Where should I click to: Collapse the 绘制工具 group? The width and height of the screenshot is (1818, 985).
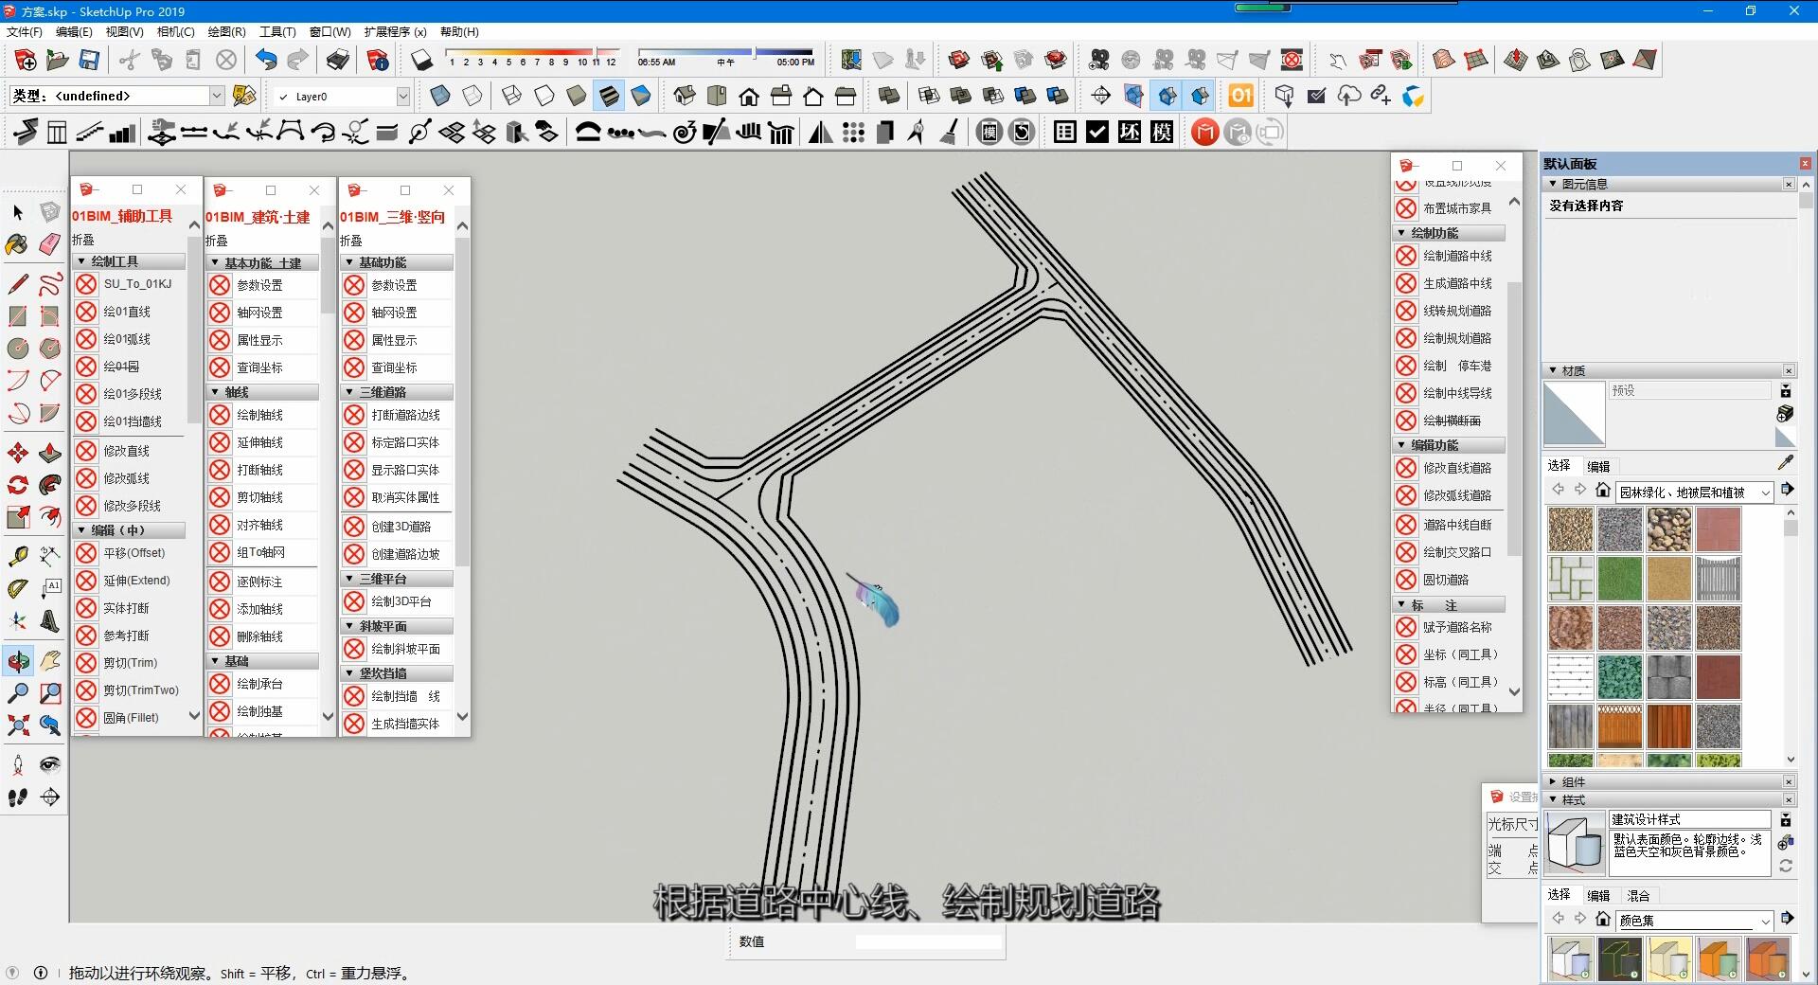[81, 261]
